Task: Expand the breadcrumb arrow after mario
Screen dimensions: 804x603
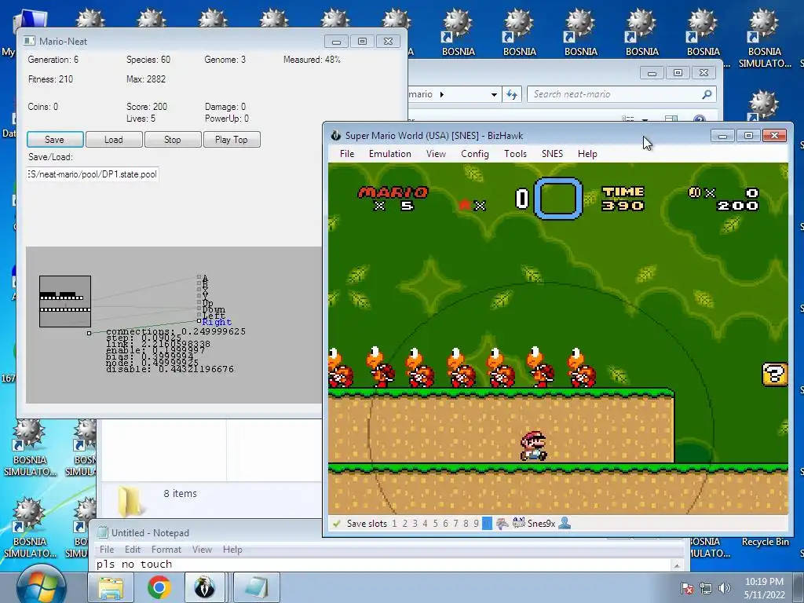Action: click(x=442, y=94)
